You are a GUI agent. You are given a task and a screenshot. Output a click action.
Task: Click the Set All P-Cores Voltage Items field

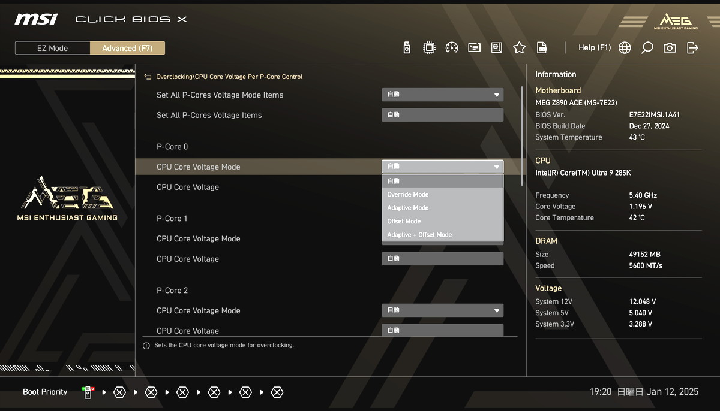442,115
